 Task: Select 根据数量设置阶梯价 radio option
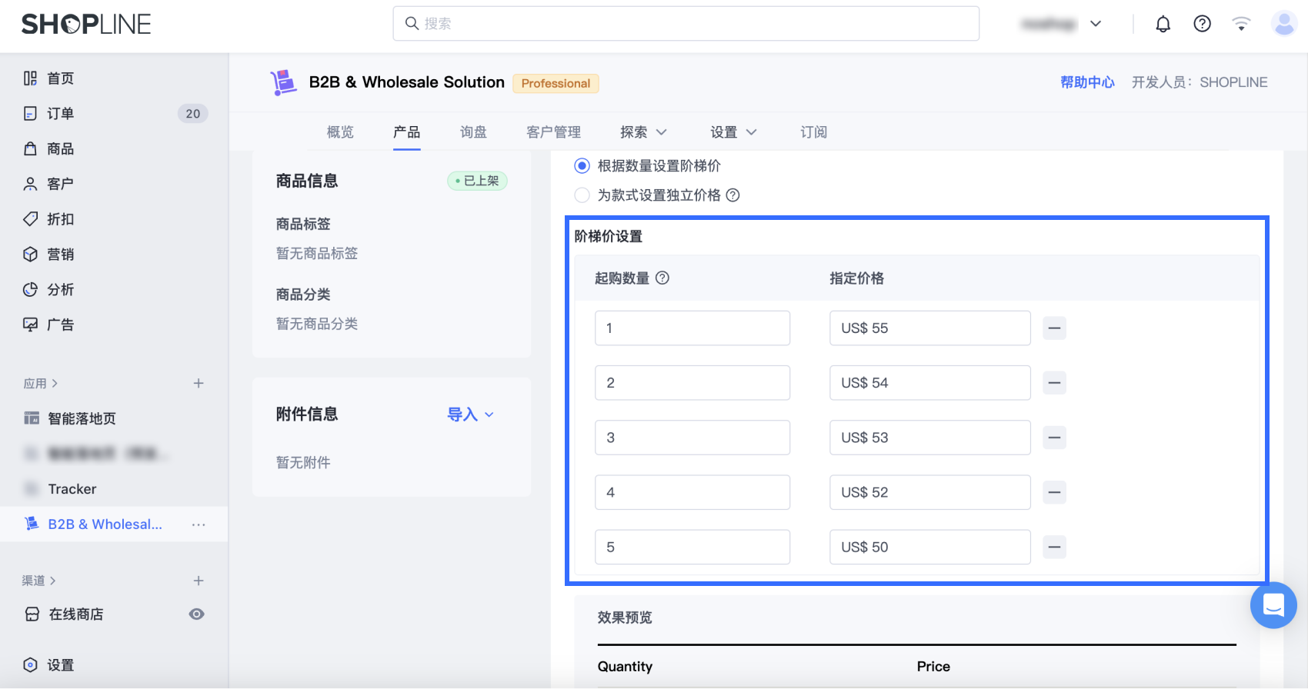click(582, 166)
